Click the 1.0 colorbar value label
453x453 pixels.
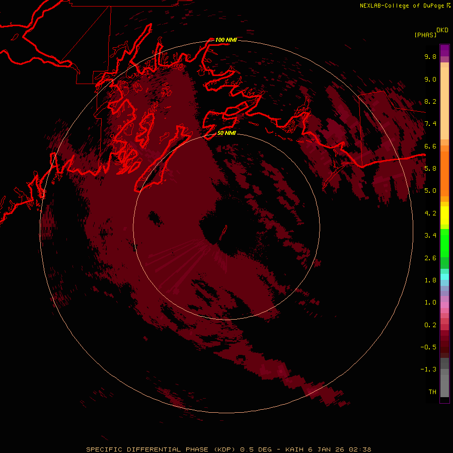point(430,302)
